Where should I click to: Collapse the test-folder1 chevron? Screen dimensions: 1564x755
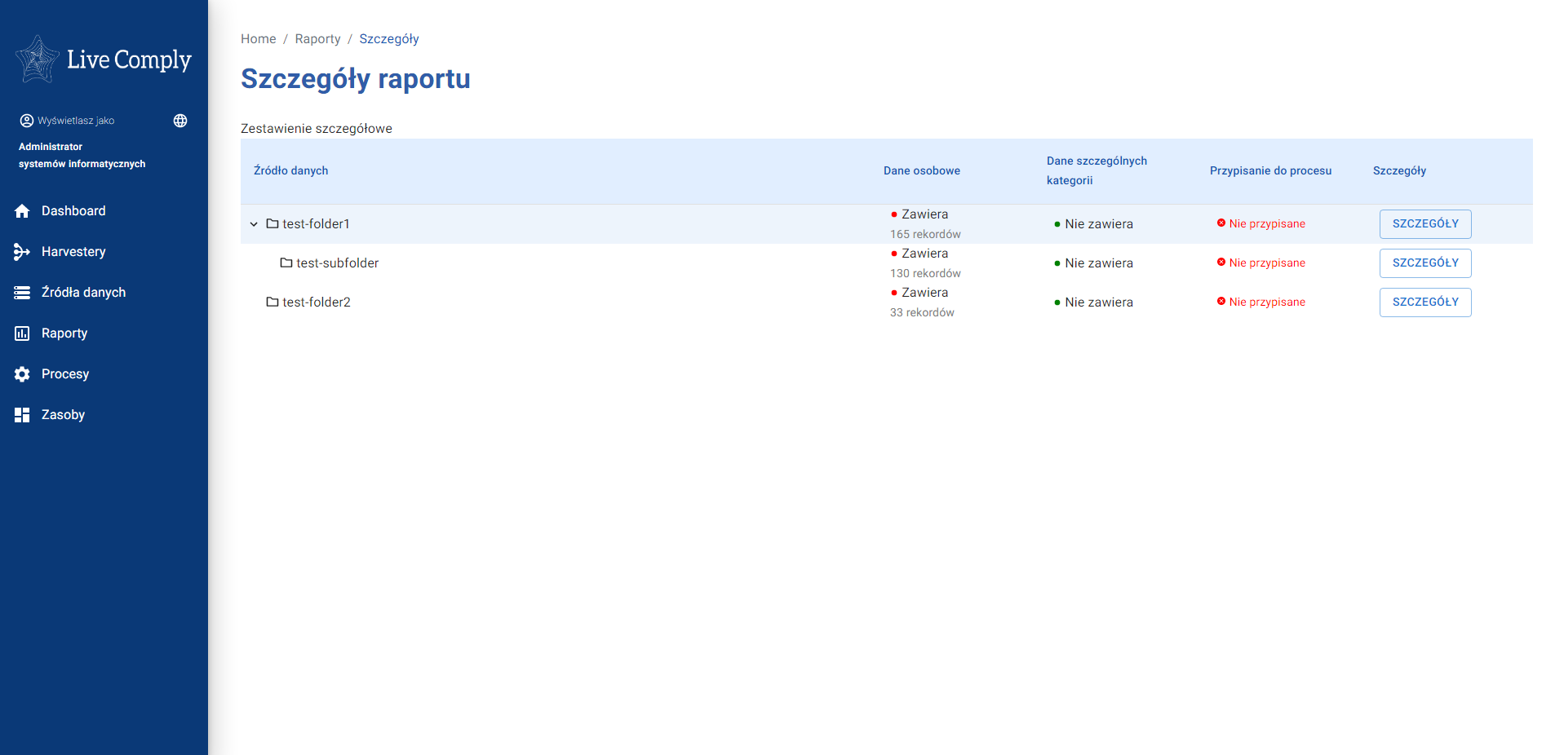tap(254, 224)
